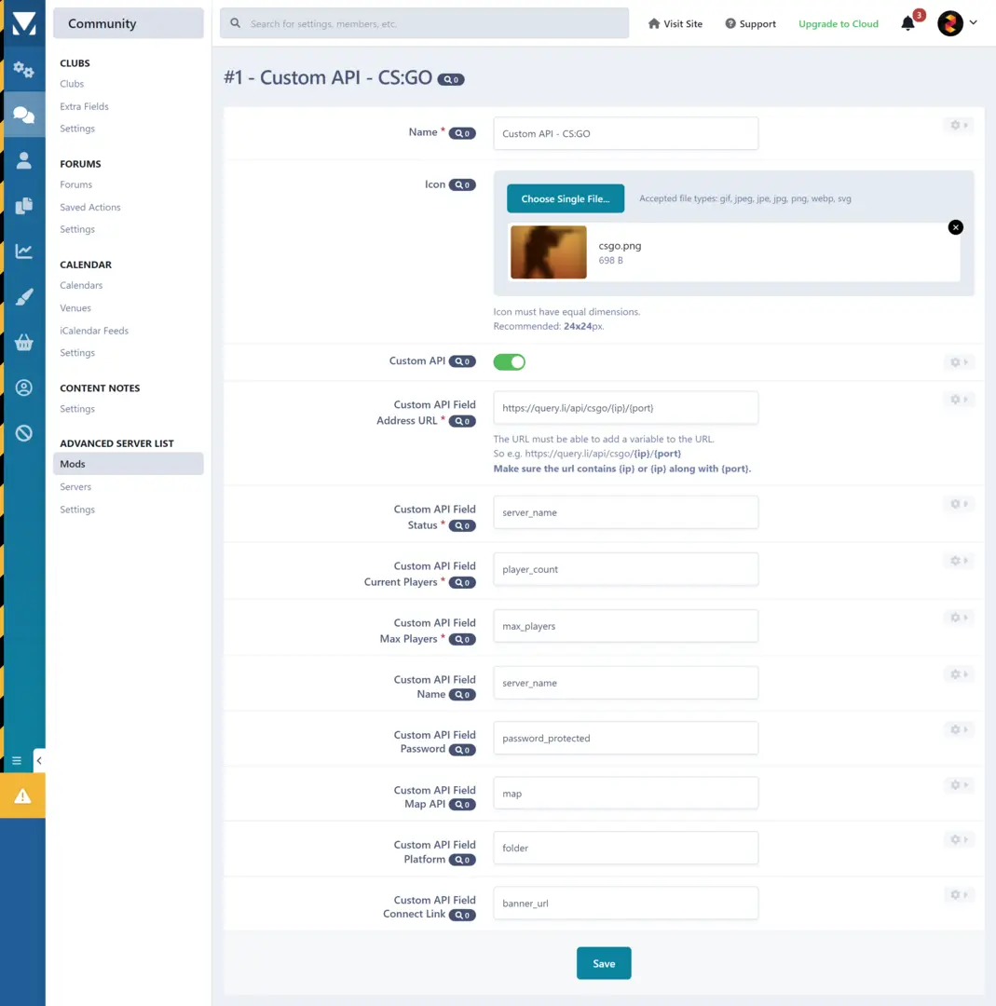Viewport: 996px width, 1006px height.
Task: Click the Address URL input field
Action: click(x=626, y=407)
